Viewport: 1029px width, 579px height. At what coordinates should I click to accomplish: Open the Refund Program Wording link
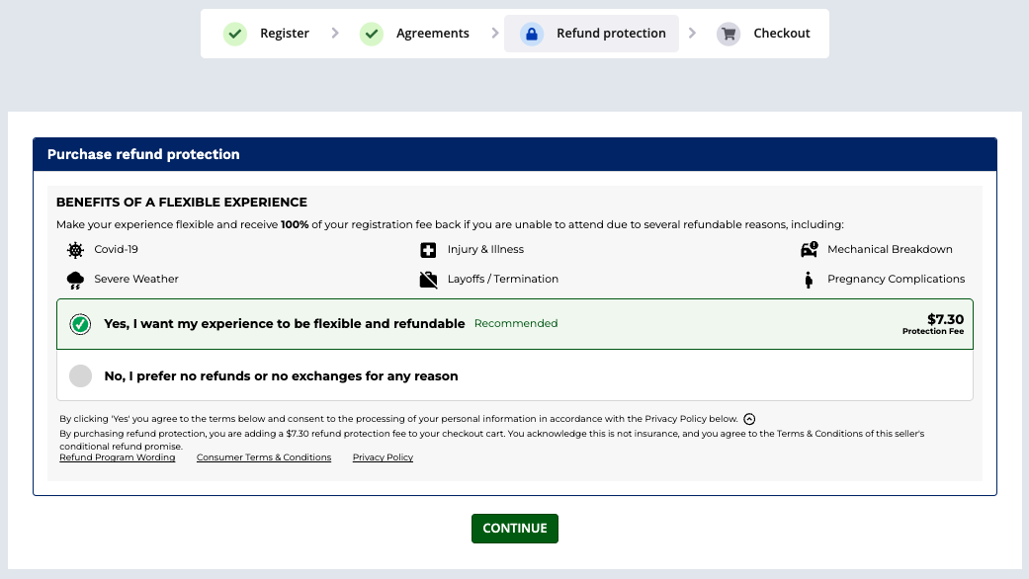pos(118,457)
